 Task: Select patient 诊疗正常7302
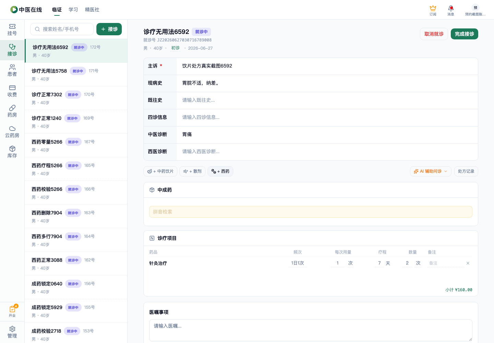[x=76, y=98]
